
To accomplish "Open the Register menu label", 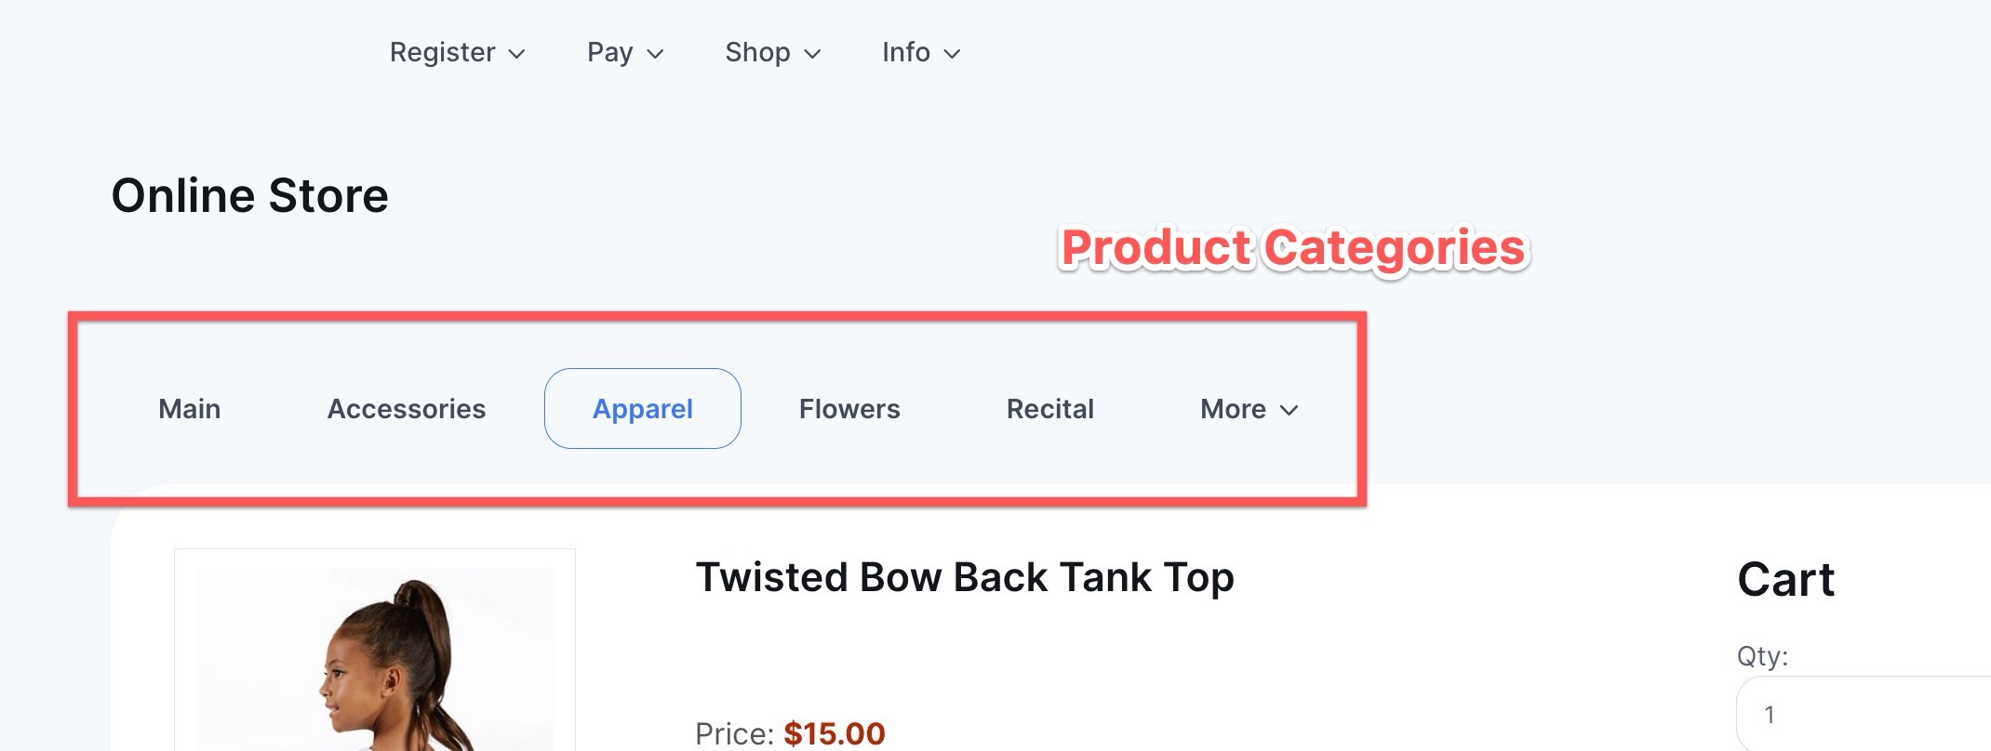I will 442,52.
